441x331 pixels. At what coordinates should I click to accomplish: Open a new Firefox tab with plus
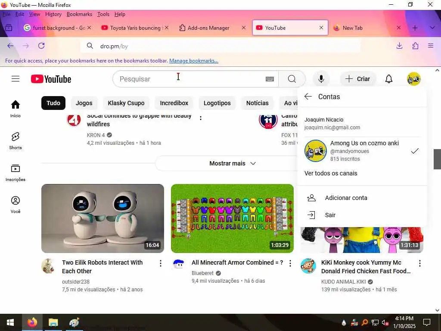pos(415,28)
